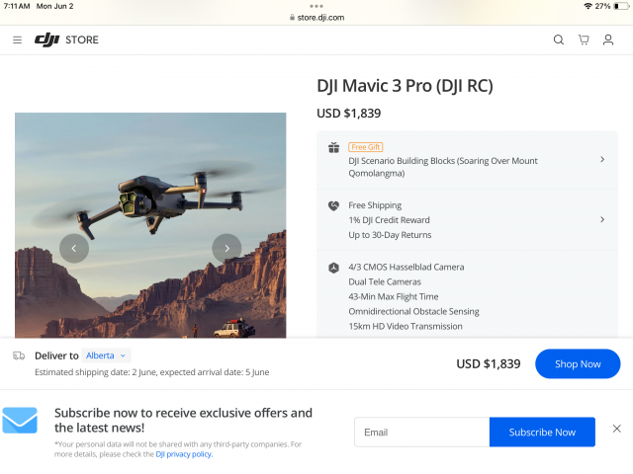Click the free gift box icon
The width and height of the screenshot is (633, 474).
[x=334, y=148]
